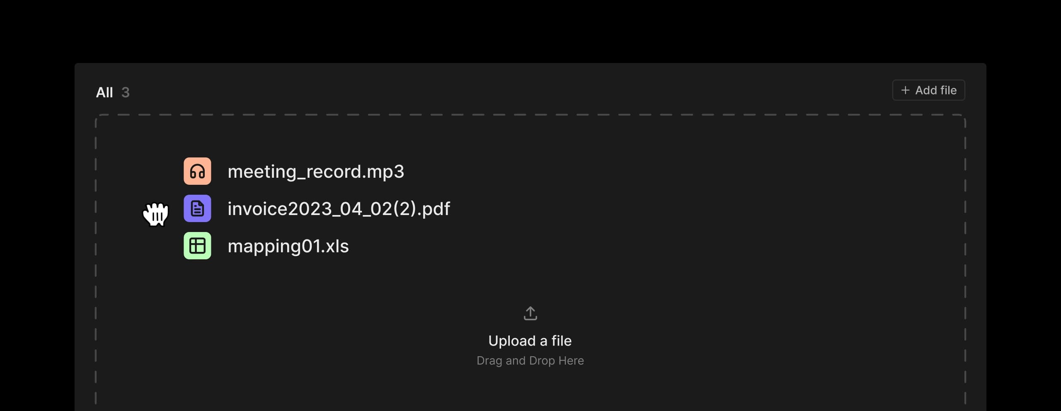Image resolution: width=1061 pixels, height=411 pixels.
Task: Click the "All" heading above the file list
Action: click(104, 92)
